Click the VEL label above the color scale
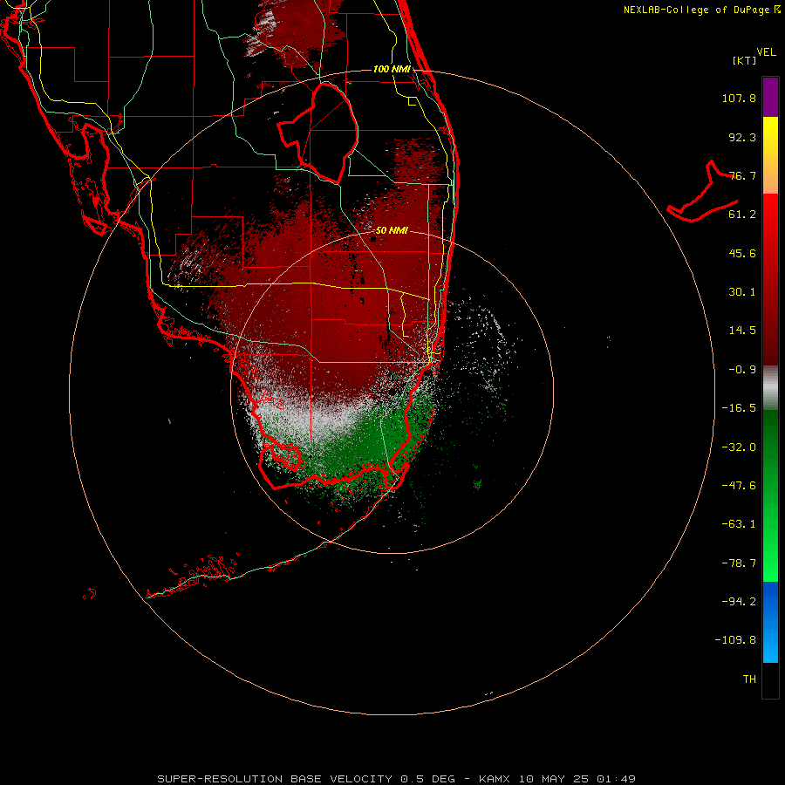Screen dimensions: 785x785 (x=766, y=52)
